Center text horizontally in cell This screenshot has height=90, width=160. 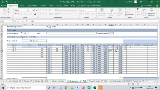click(43, 14)
